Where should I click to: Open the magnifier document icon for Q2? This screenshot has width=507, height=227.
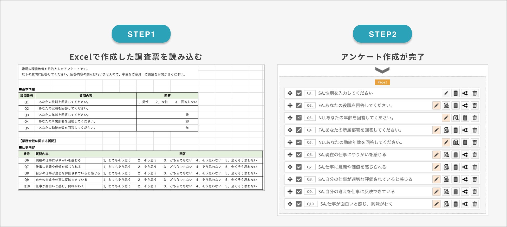(x=446, y=105)
